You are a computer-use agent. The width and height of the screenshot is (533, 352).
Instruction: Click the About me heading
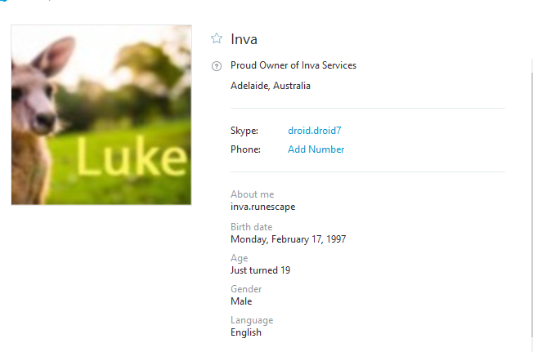pos(253,194)
